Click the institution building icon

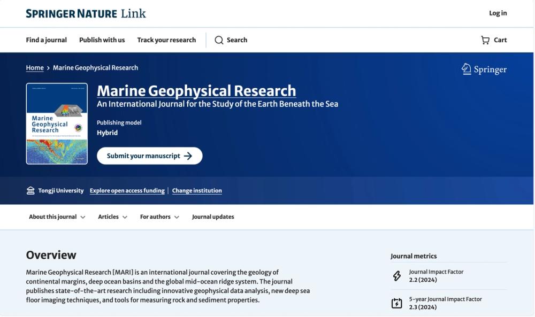tap(30, 190)
